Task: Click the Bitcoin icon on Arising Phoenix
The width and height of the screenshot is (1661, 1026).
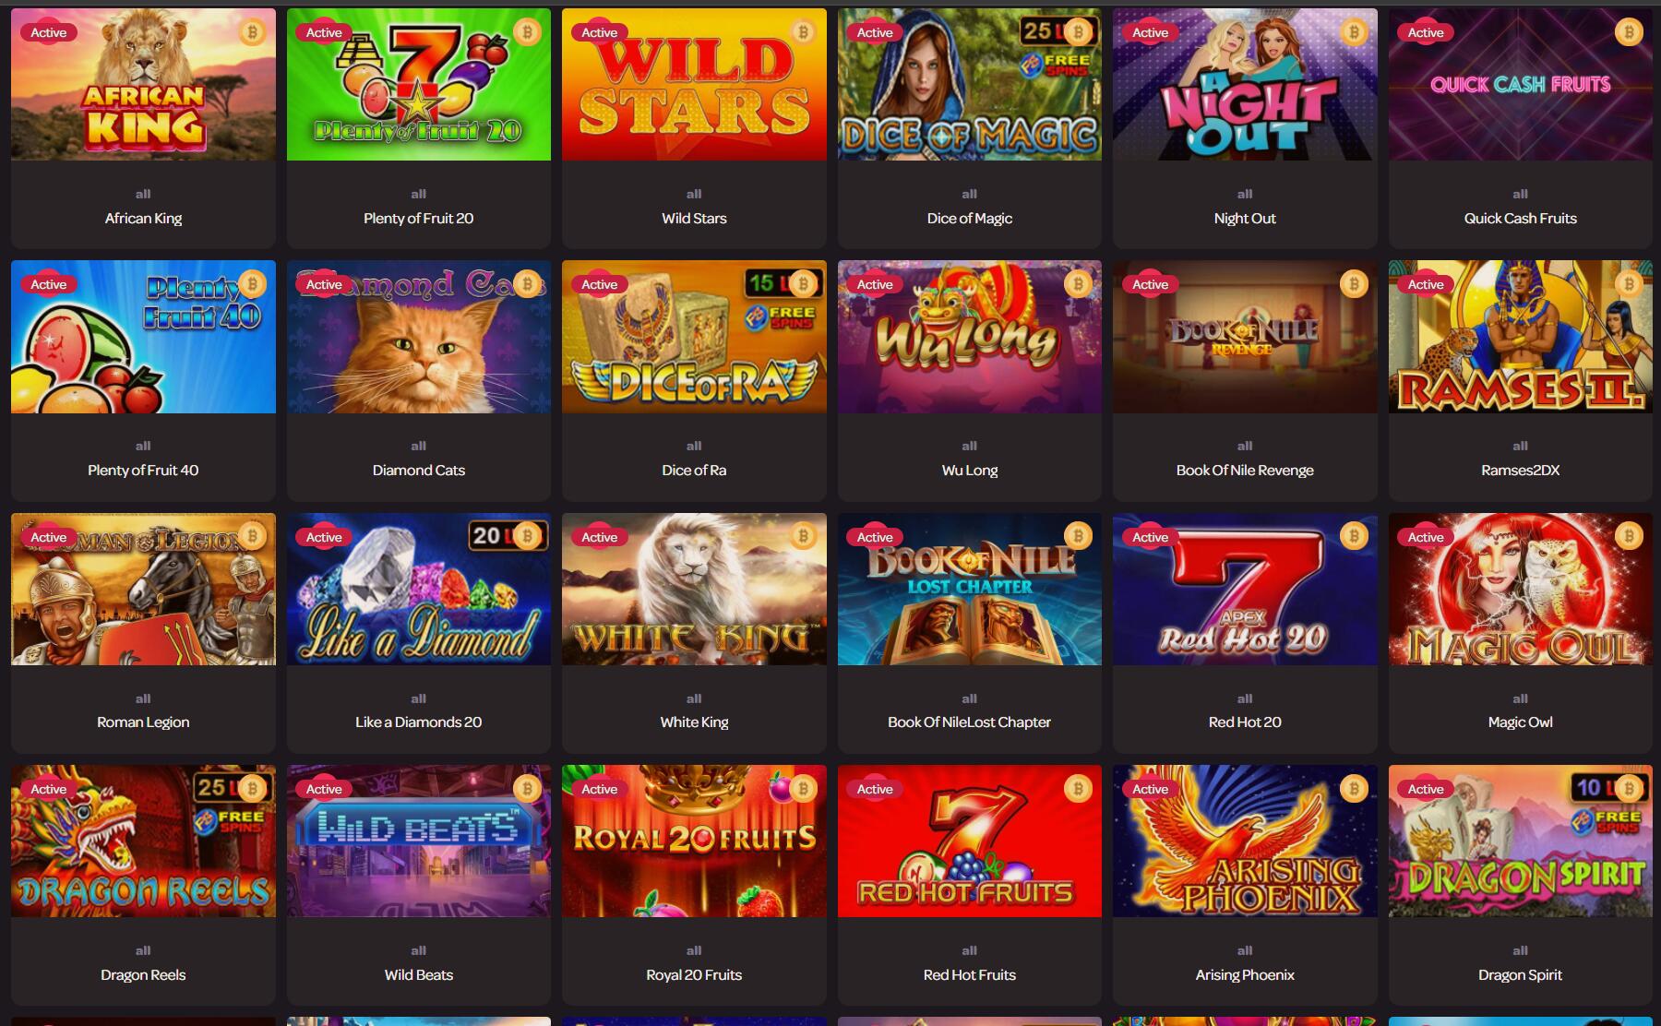Action: click(x=1354, y=788)
